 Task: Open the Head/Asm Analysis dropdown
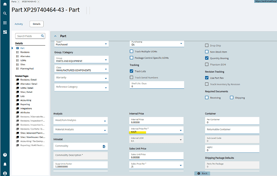(106, 120)
